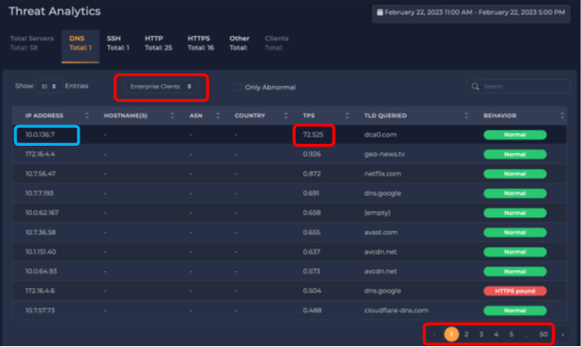581x347 pixels.
Task: Click the (empty) TLD cell
Action: [377, 213]
